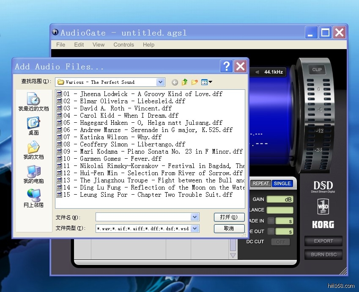
Task: Open the My Documents shortcut (我的文档)
Action: [x=33, y=150]
